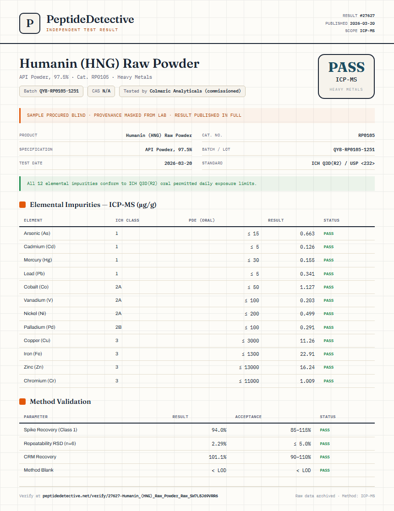Click the Spike Recovery result 94.0%
Image resolution: width=394 pixels, height=511 pixels.
pos(219,430)
